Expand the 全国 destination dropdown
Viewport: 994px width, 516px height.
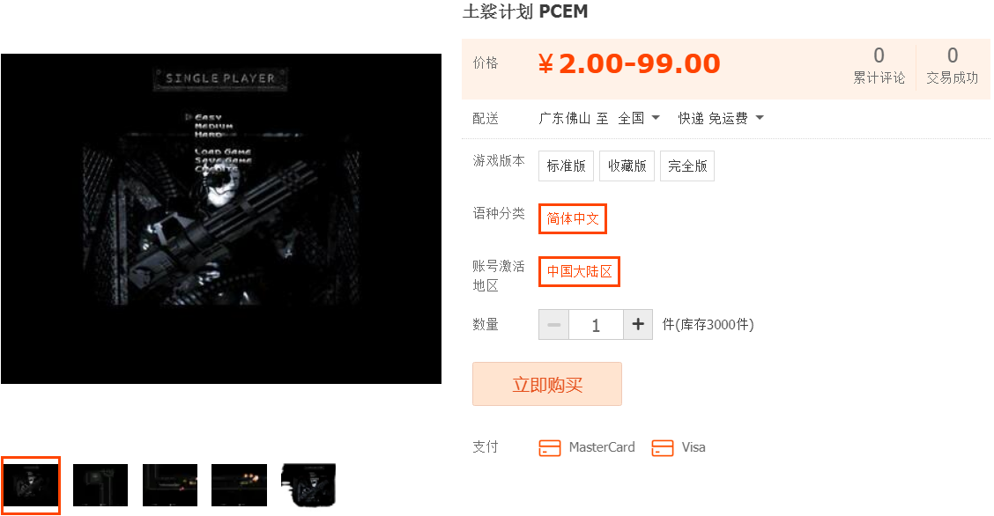(x=639, y=118)
